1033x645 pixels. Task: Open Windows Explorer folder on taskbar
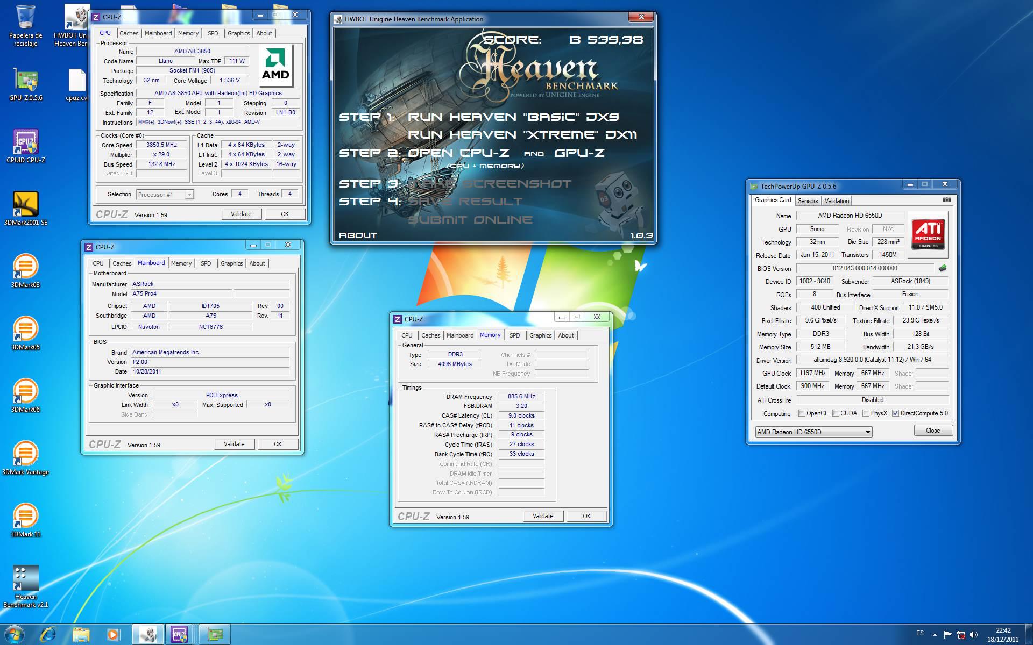pyautogui.click(x=81, y=635)
